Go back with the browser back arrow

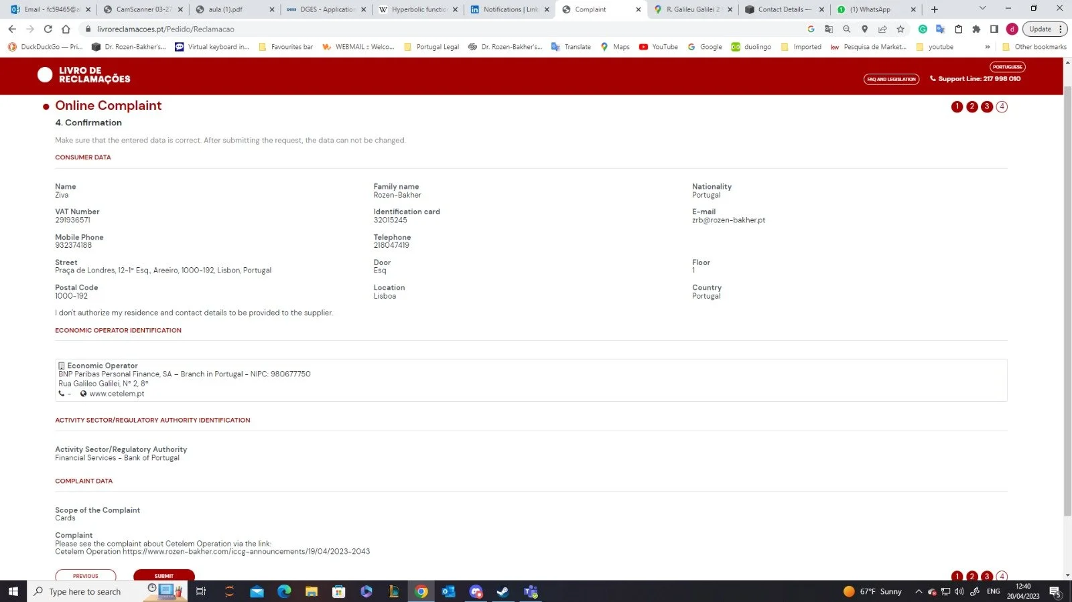12,29
